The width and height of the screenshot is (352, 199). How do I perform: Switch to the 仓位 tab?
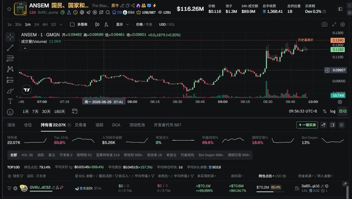pyautogui.click(x=28, y=125)
